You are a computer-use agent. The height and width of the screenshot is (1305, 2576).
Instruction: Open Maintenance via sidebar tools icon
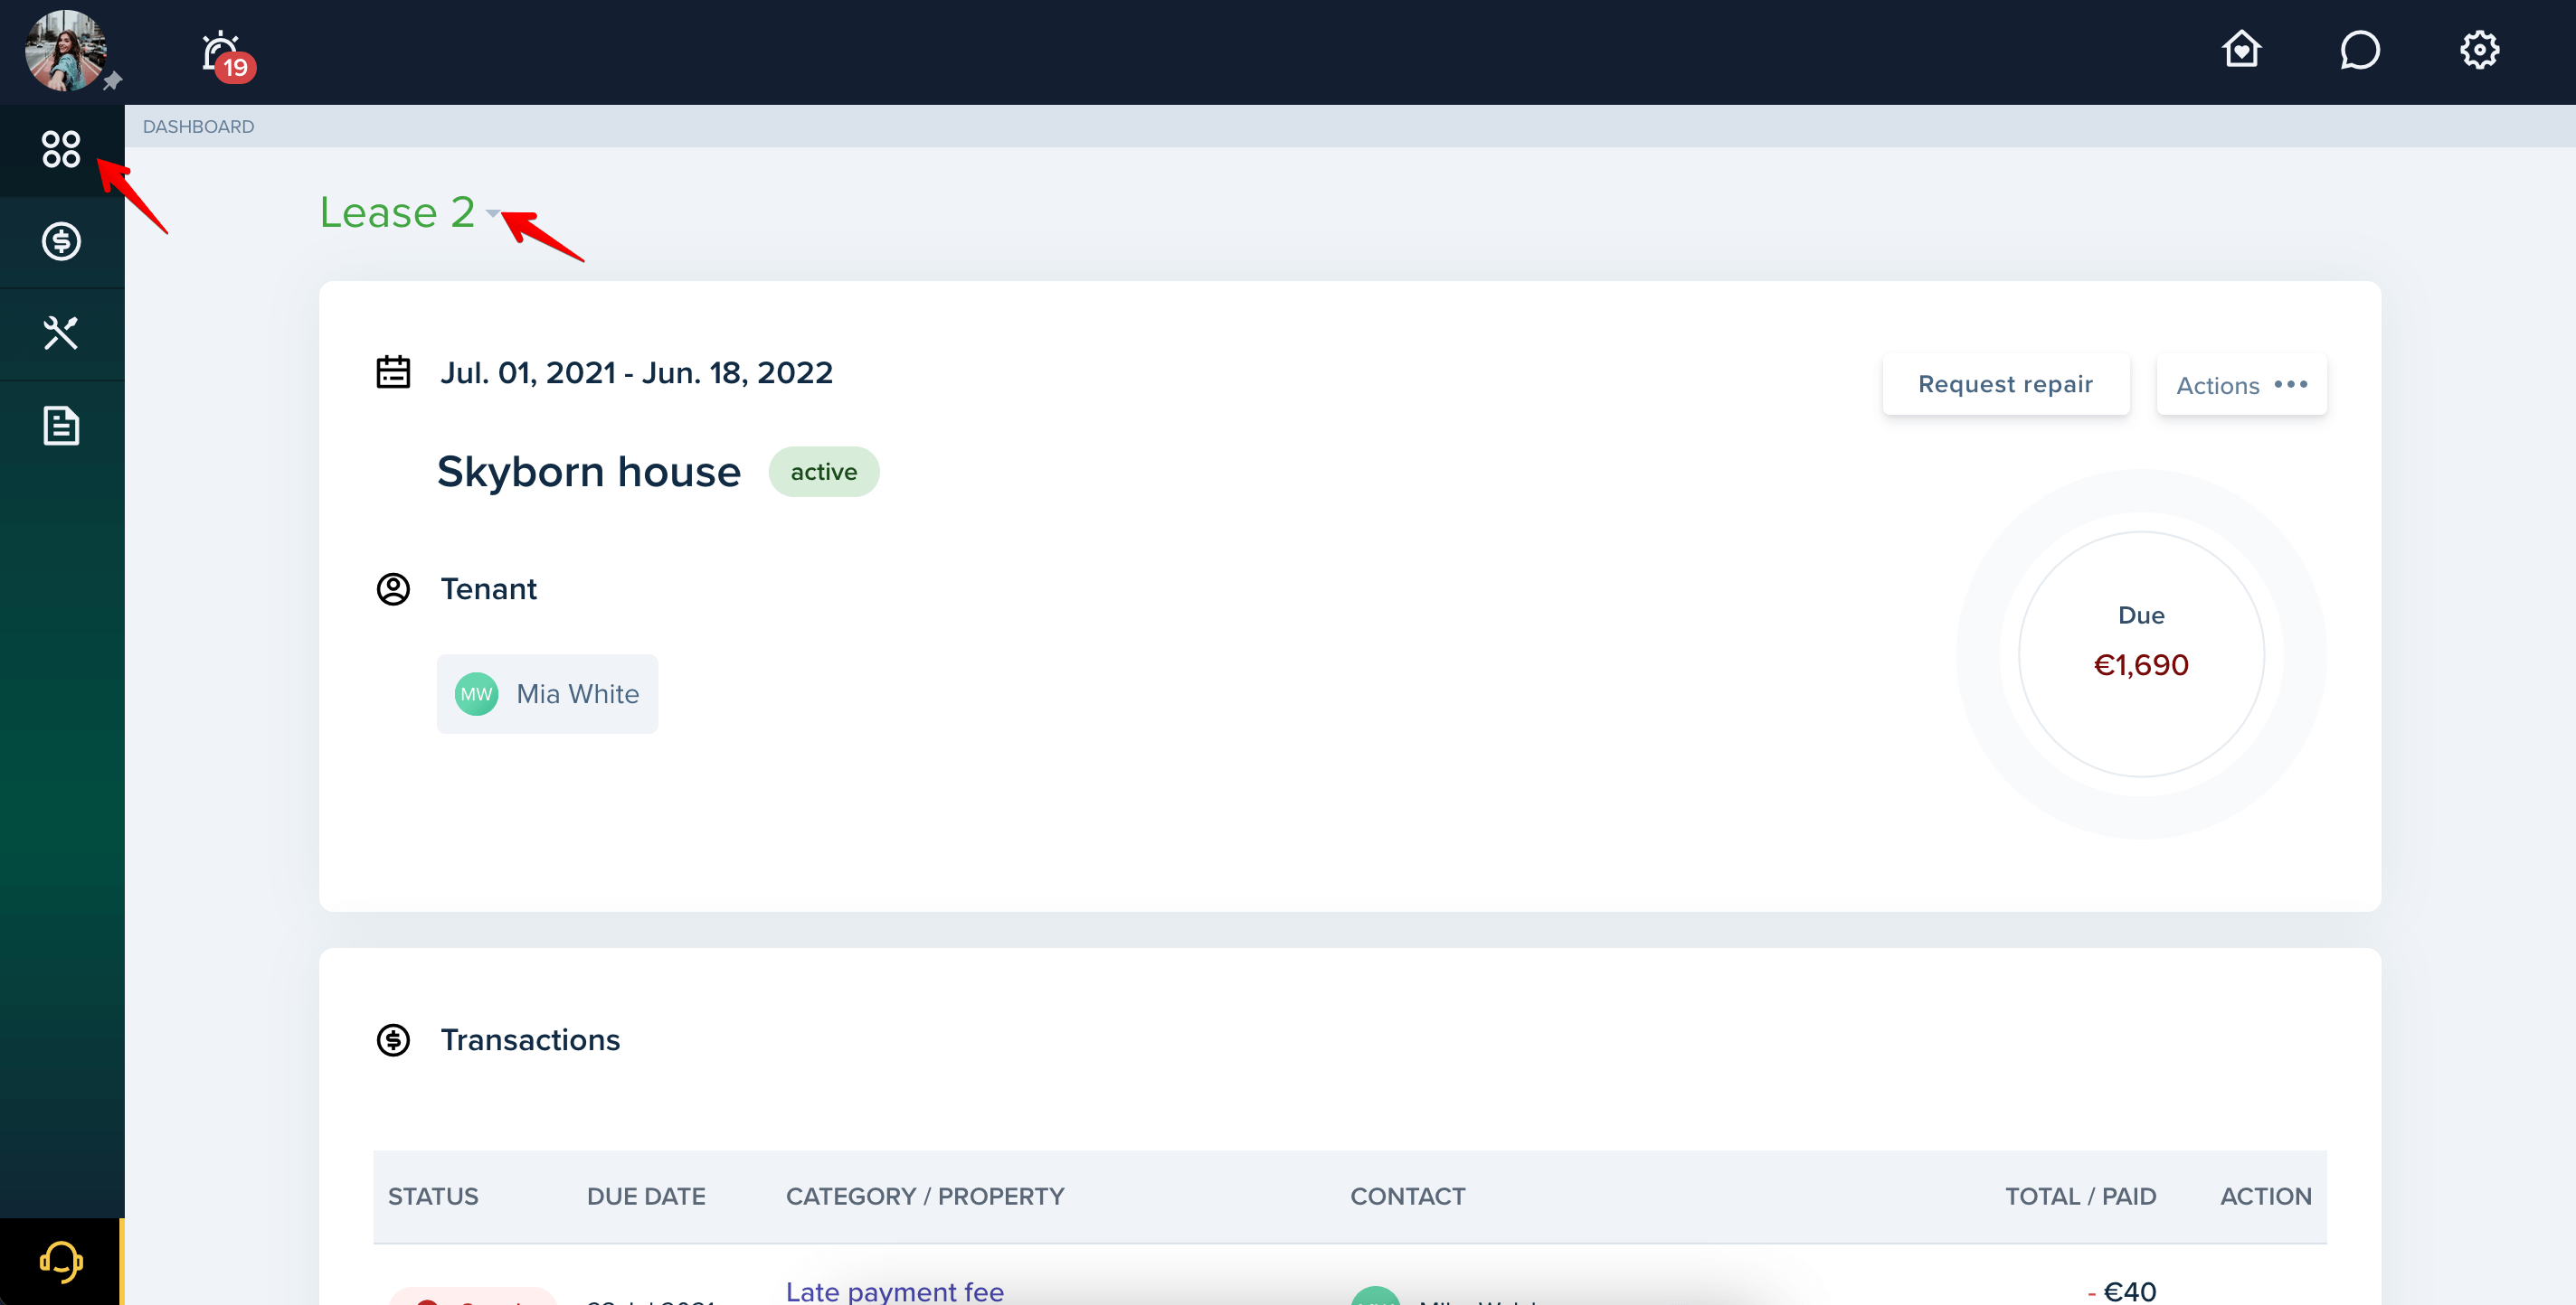tap(61, 333)
